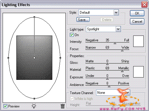Open the Properties material color swatch
149x111 pixels.
[x=138, y=72]
